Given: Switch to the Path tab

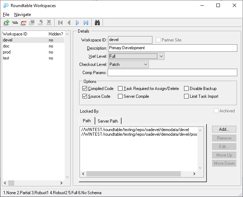Looking at the screenshot, I should click(x=87, y=121).
